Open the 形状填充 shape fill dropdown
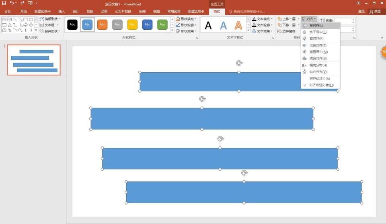386x224 pixels. 186,19
